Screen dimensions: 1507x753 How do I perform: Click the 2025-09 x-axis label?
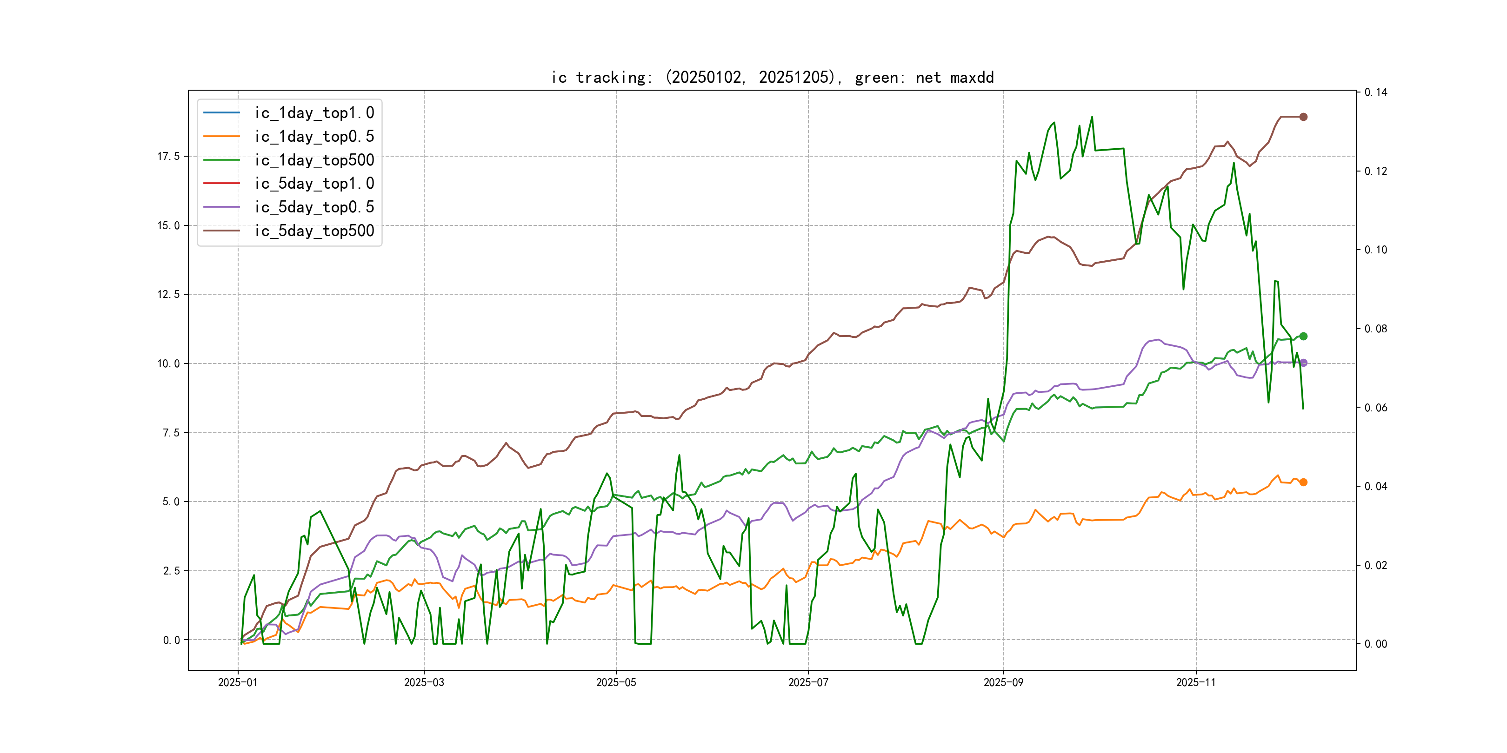pyautogui.click(x=1003, y=682)
